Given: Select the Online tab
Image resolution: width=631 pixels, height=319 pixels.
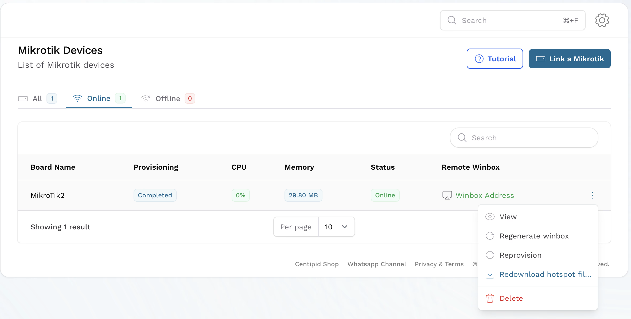Looking at the screenshot, I should 99,98.
